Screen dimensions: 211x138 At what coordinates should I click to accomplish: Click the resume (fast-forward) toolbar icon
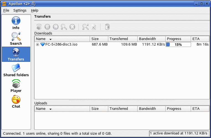tap(56, 27)
